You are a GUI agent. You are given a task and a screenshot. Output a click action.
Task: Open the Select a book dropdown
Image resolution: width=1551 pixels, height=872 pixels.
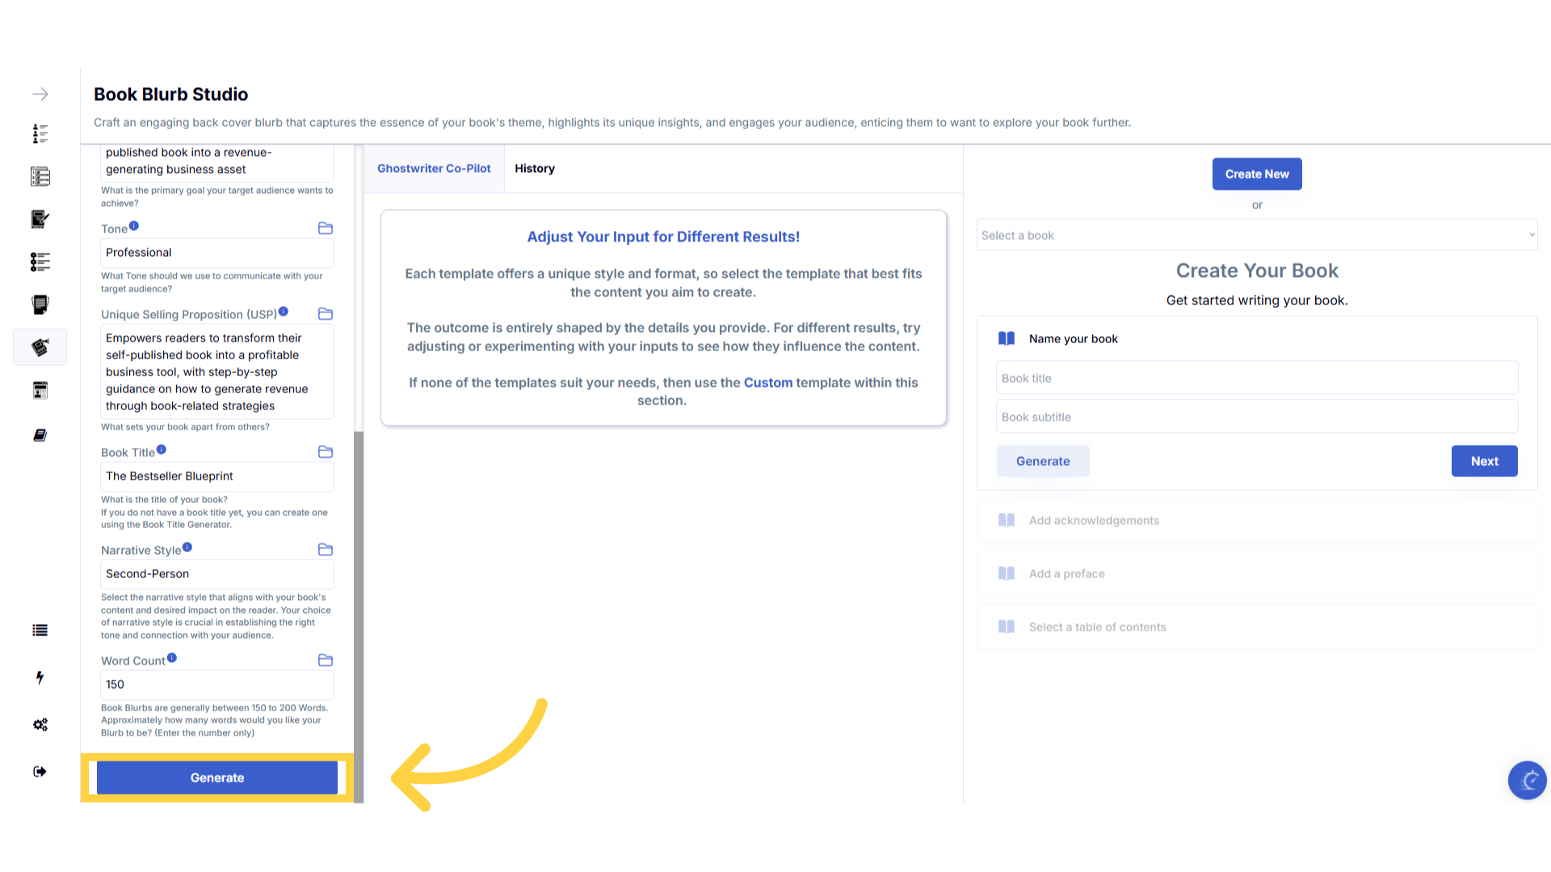(1257, 235)
